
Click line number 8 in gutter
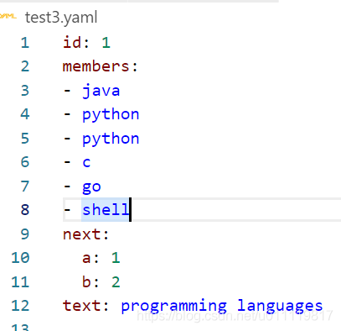tap(25, 210)
